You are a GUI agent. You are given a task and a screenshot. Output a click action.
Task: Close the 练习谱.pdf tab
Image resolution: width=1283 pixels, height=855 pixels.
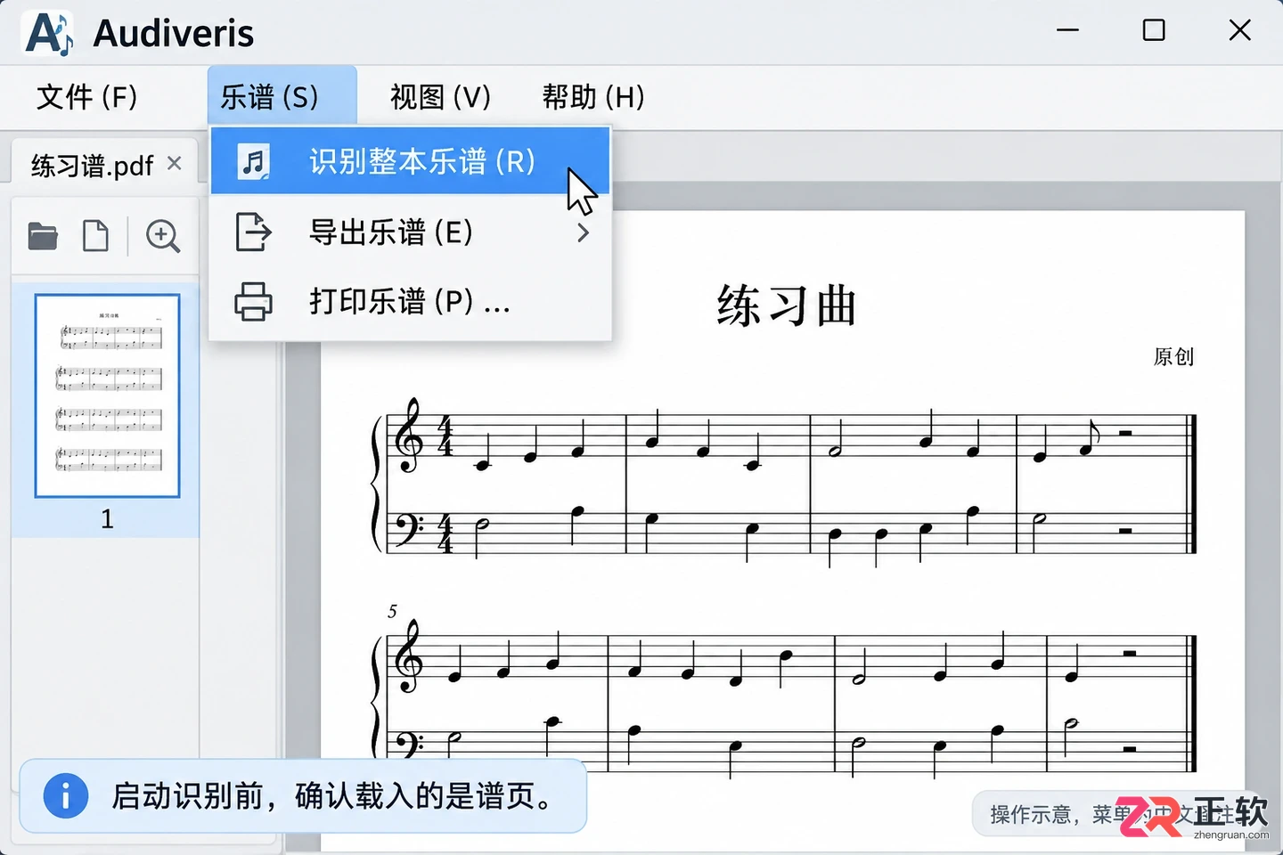coord(175,163)
